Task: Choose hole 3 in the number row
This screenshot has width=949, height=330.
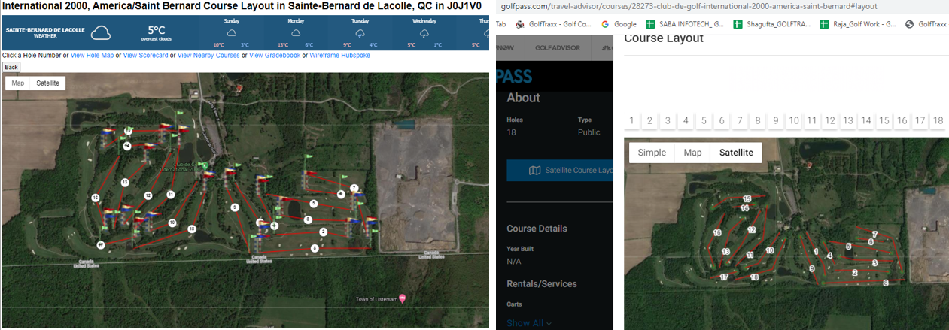Action: [668, 120]
